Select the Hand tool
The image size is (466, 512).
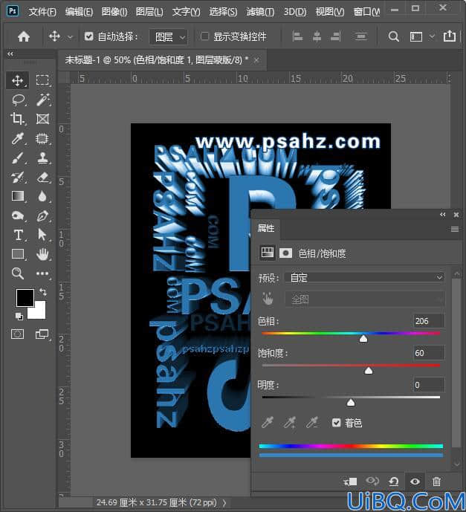[x=42, y=254]
